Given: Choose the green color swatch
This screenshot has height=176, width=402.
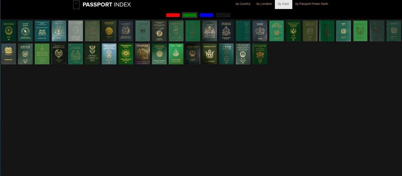Looking at the screenshot, I should 190,15.
